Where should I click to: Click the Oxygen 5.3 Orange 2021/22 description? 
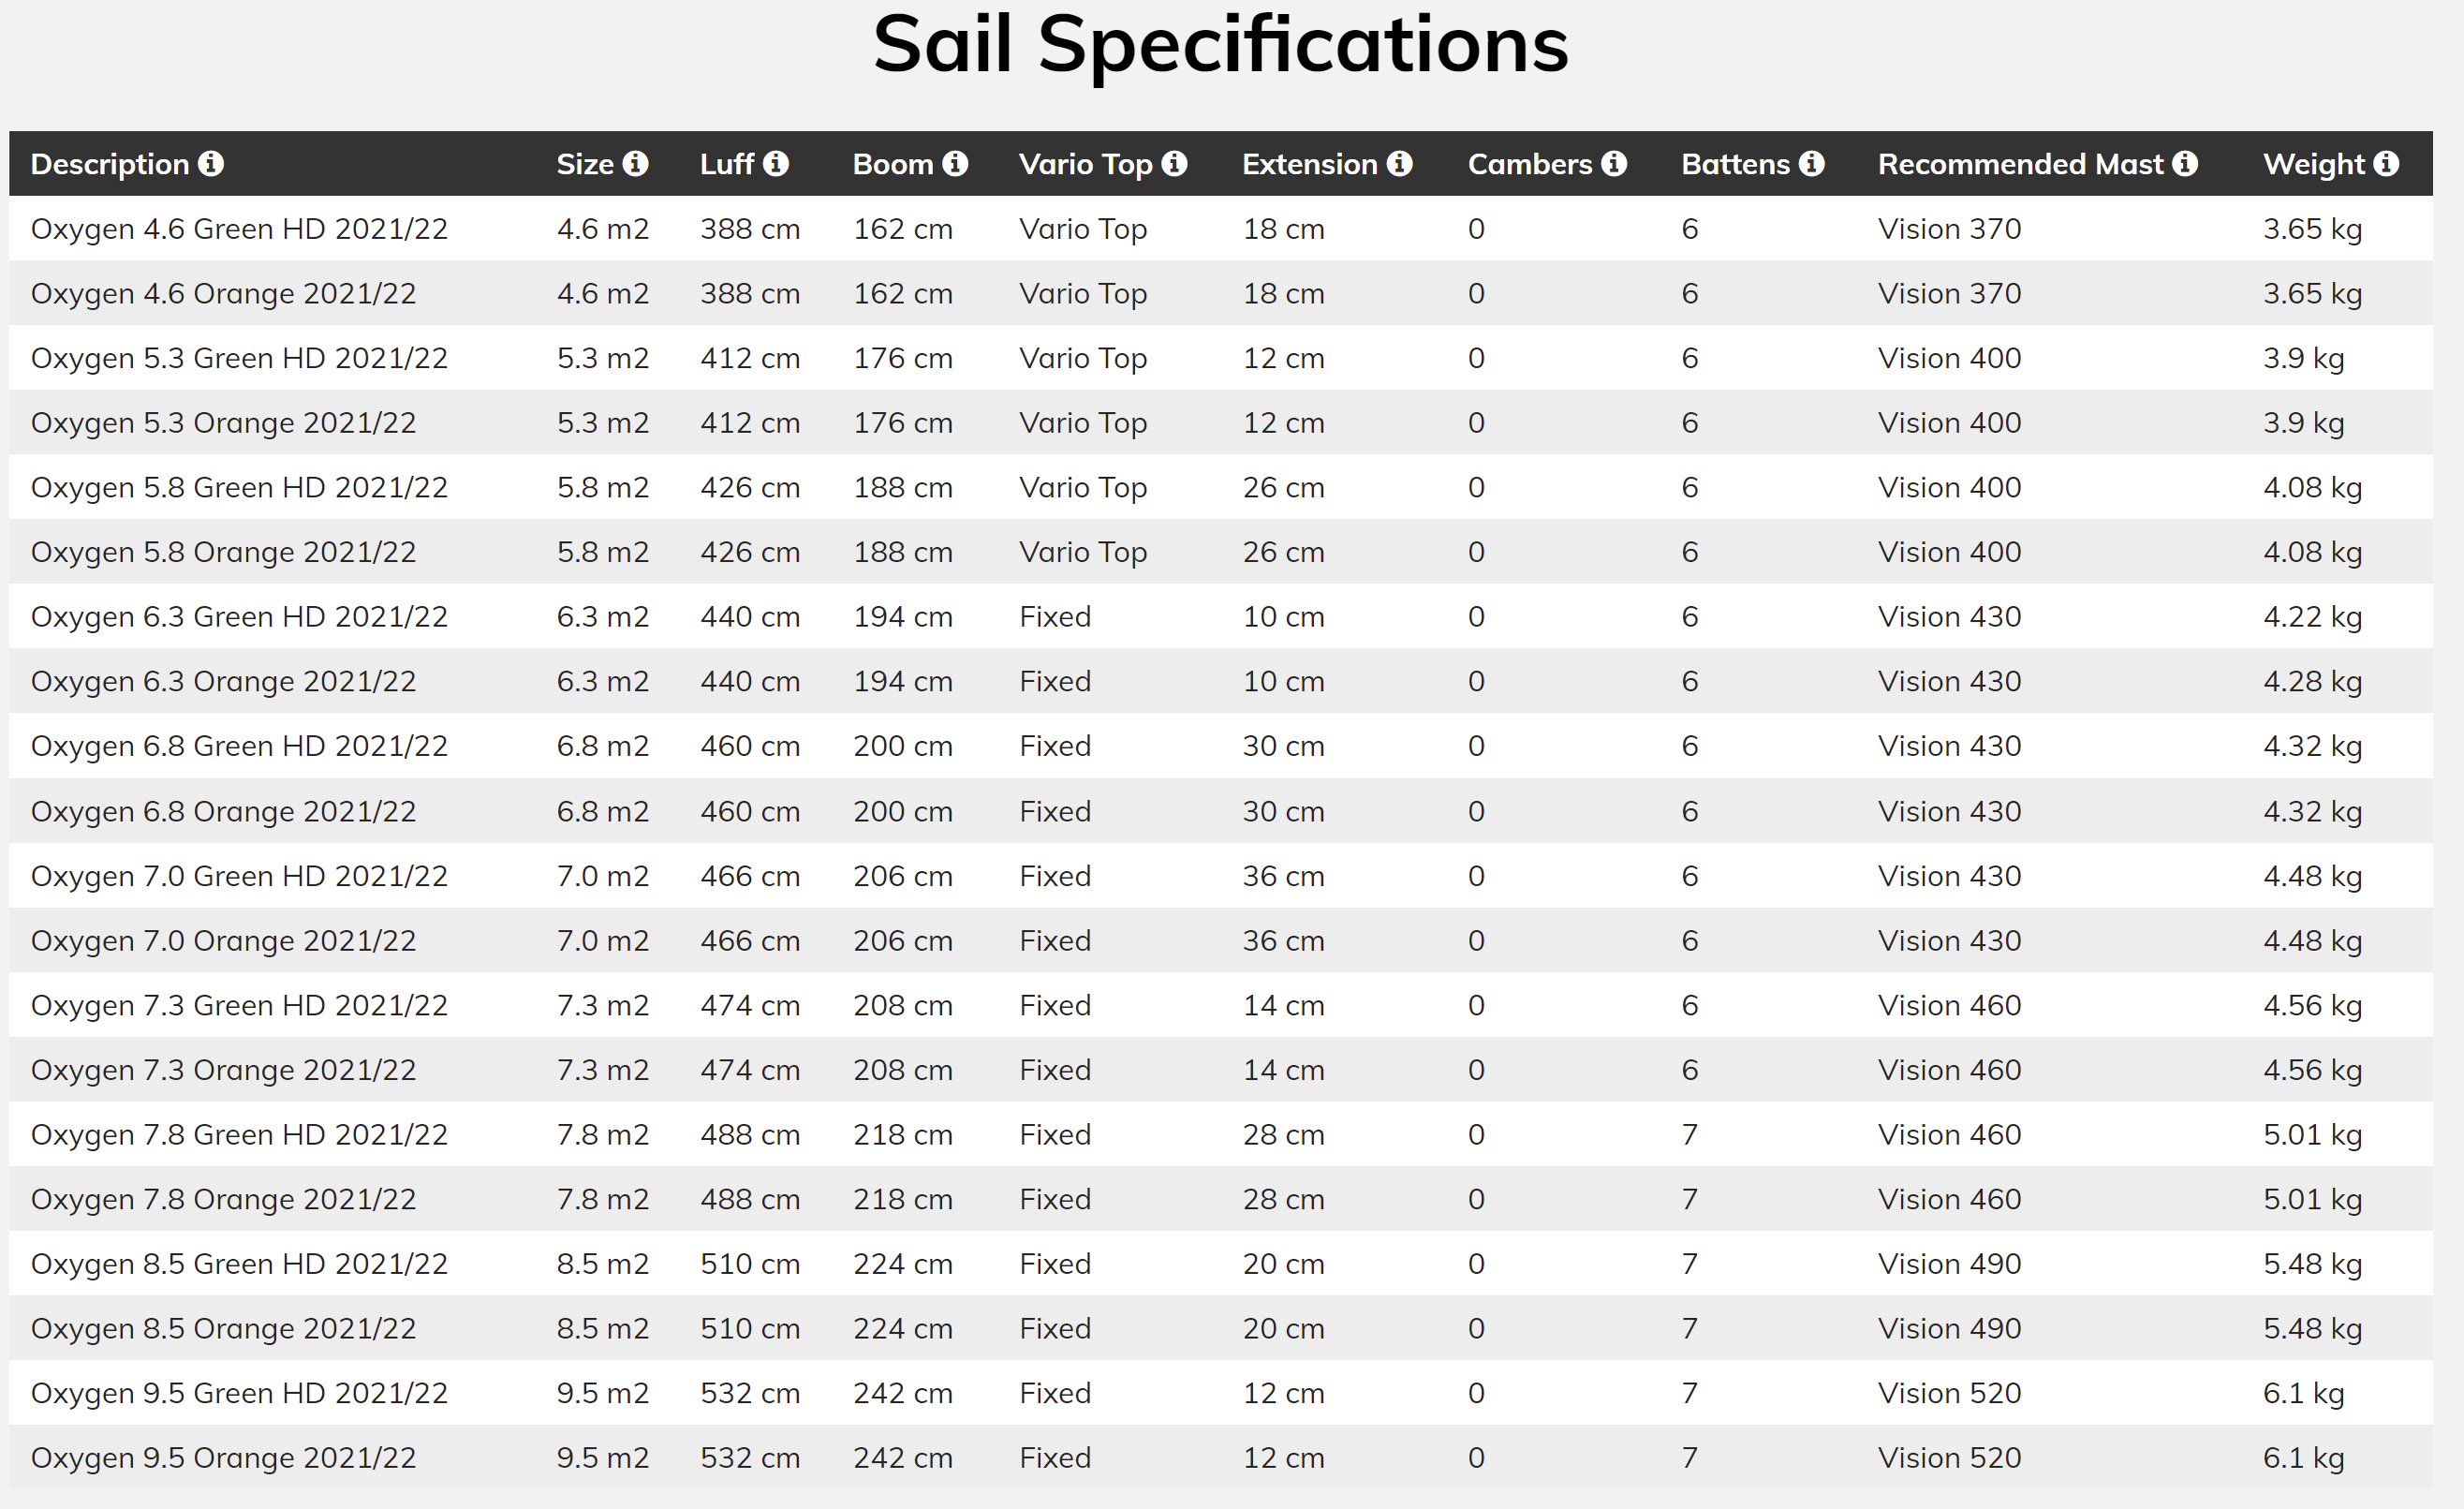(x=223, y=423)
